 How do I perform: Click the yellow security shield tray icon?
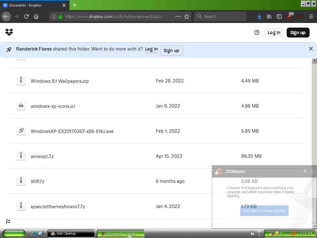pos(277,233)
